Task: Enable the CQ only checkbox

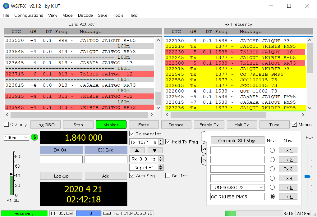Action: coord(6,124)
